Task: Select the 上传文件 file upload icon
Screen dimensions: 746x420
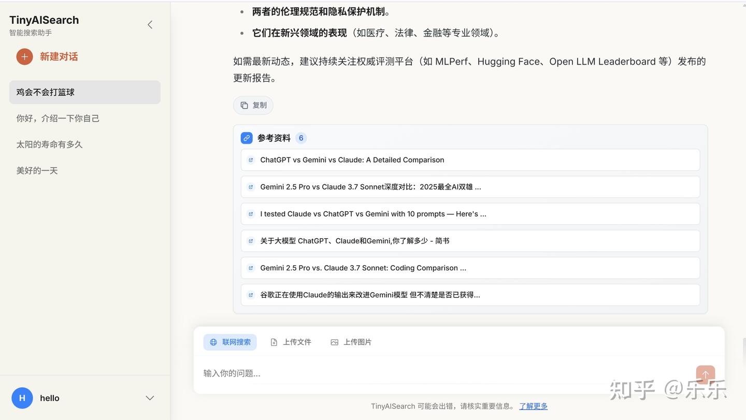Action: click(274, 342)
